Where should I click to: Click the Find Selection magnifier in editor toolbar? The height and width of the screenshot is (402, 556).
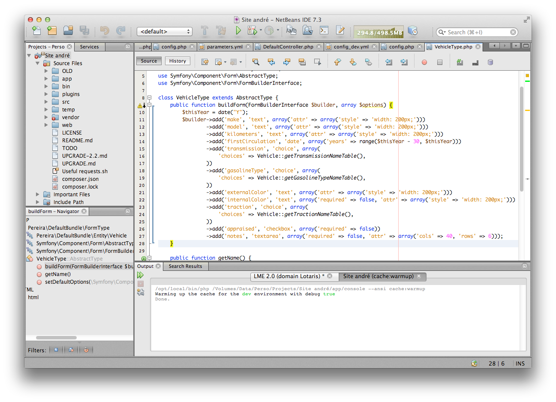point(256,62)
